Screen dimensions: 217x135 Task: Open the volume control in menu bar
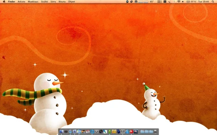183,2
